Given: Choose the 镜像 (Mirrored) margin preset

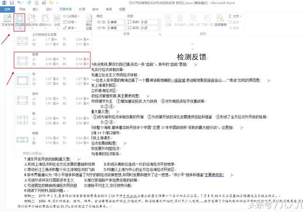Looking at the screenshot, I should click(x=53, y=139).
